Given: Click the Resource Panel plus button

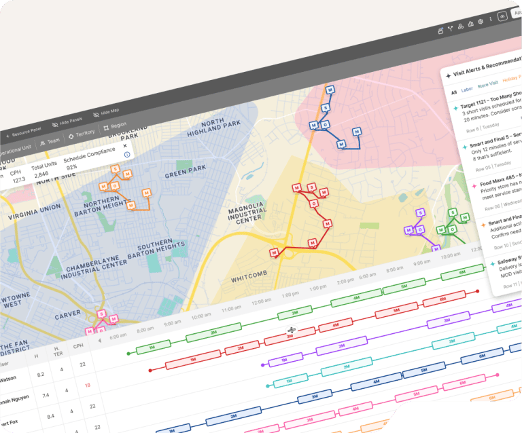Looking at the screenshot, I should tap(23, 132).
